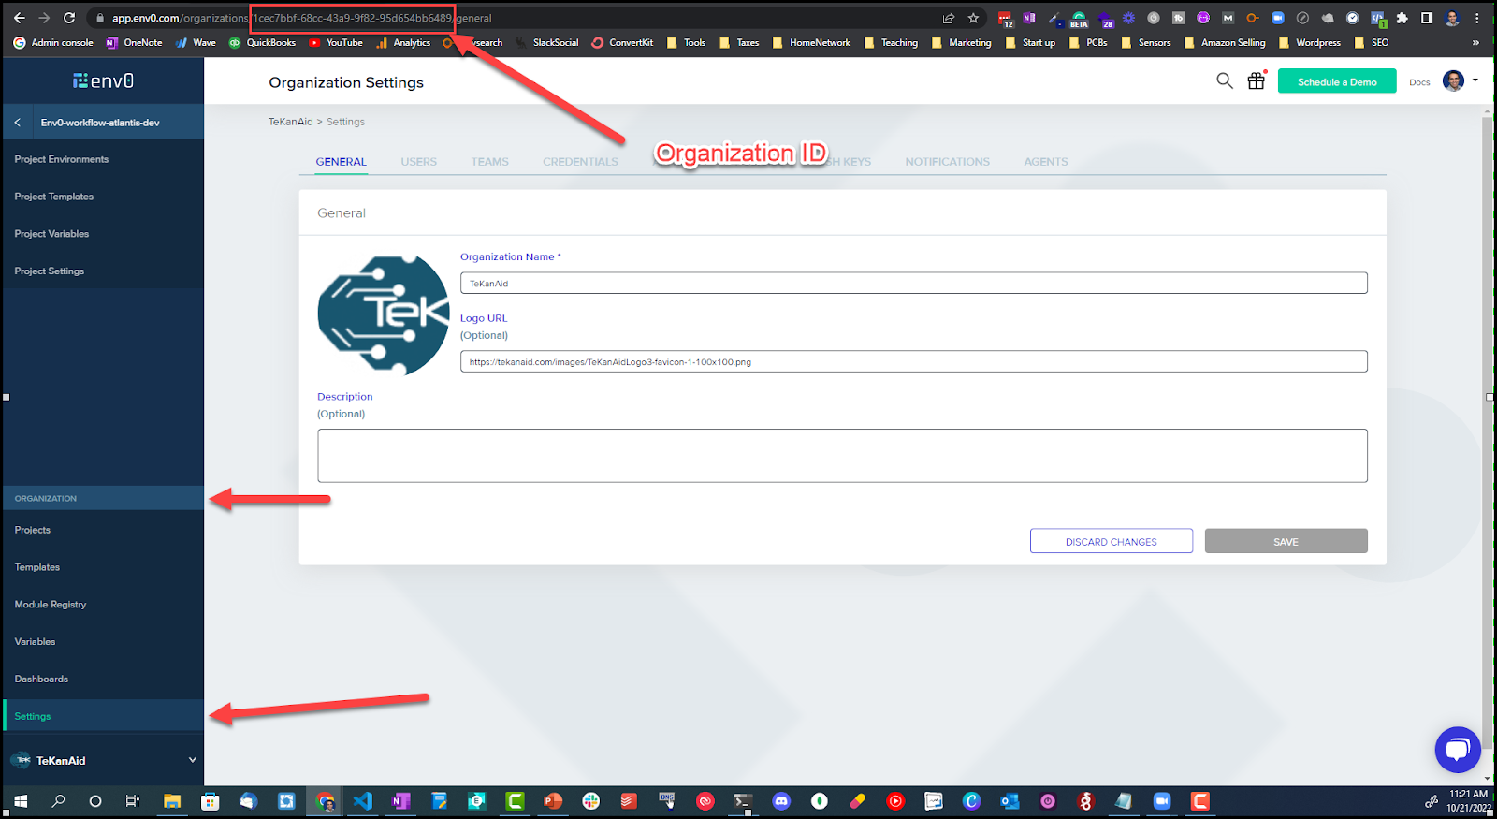Reload the page with the browser refresh icon
Screen dimensions: 1497x819
tap(68, 18)
